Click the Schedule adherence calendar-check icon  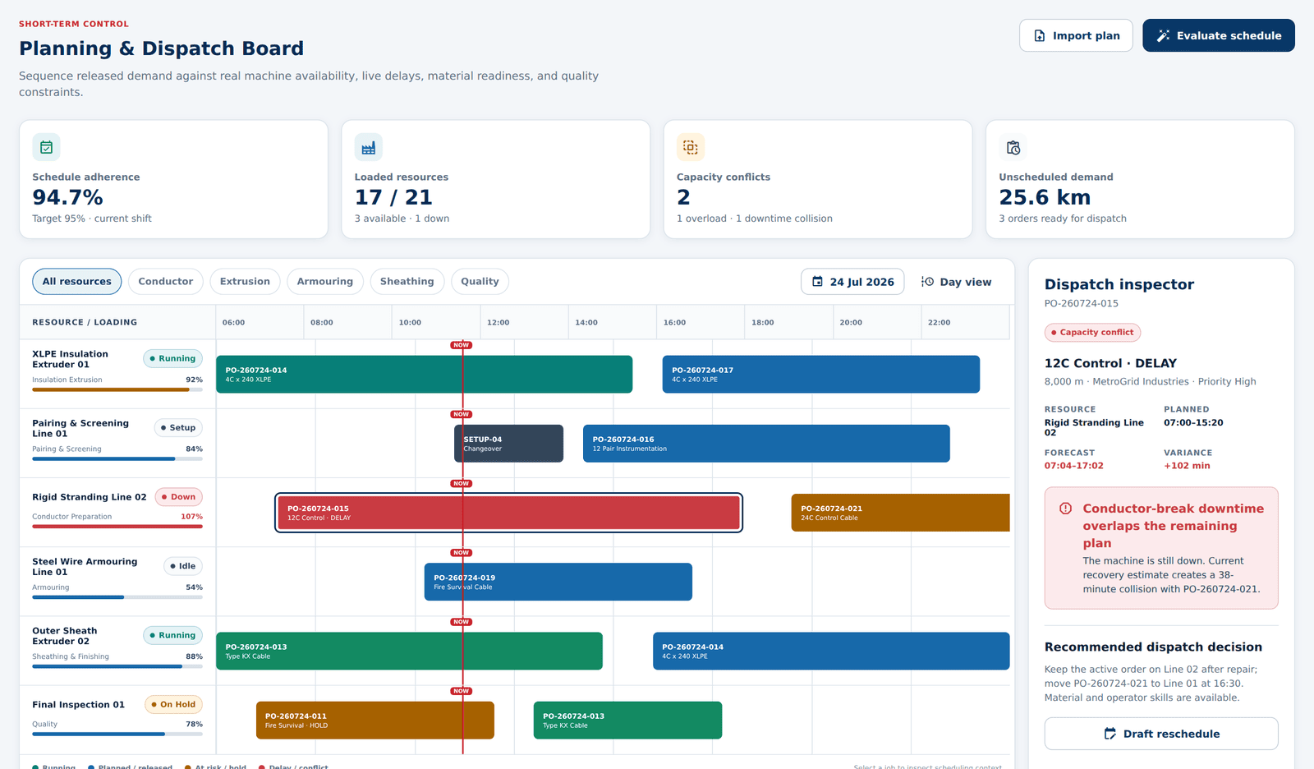(x=46, y=147)
